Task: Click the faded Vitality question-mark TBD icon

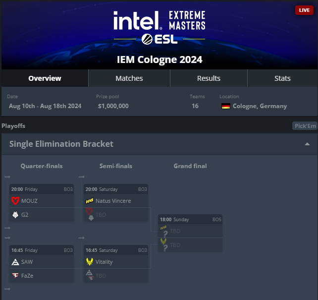Action: click(x=164, y=245)
